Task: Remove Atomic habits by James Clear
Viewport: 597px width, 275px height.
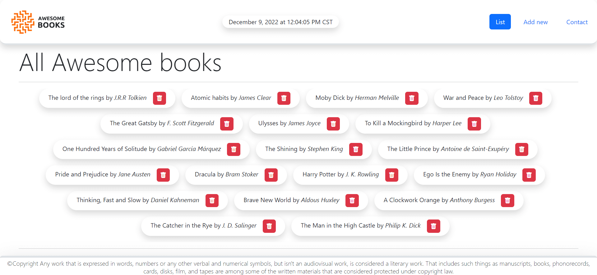Action: tap(284, 98)
